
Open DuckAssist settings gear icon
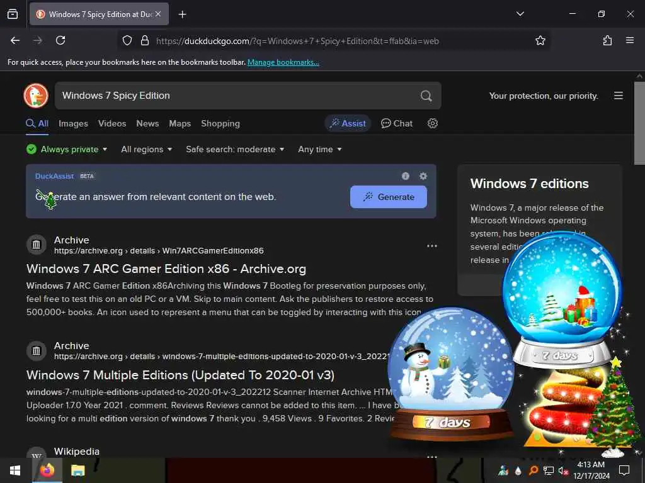[x=423, y=176]
